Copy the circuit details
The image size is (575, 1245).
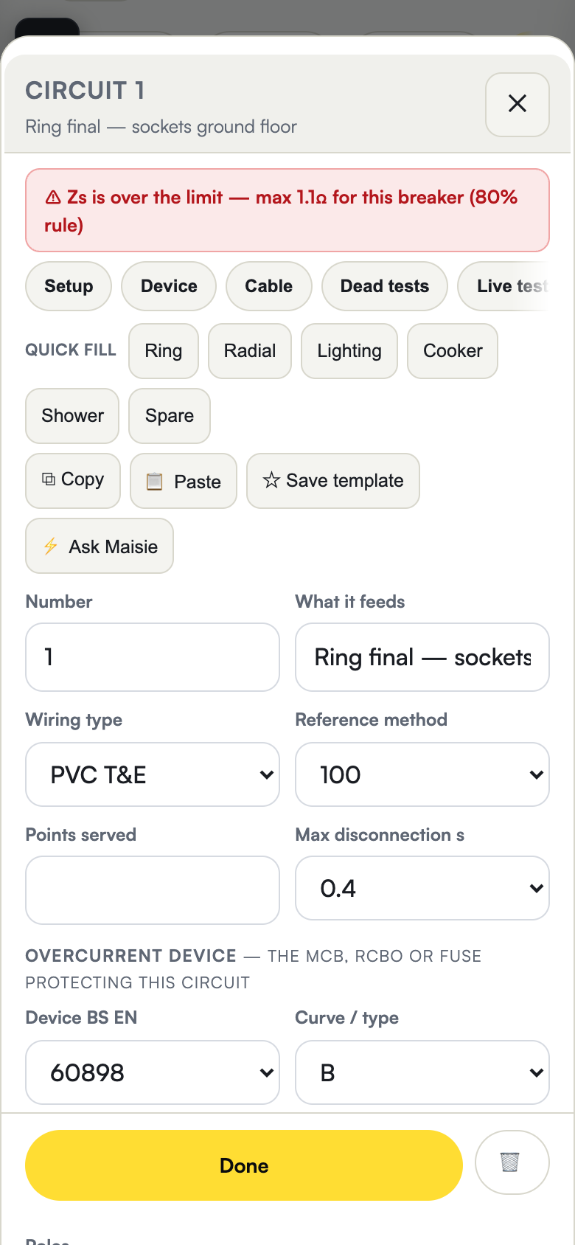point(73,480)
